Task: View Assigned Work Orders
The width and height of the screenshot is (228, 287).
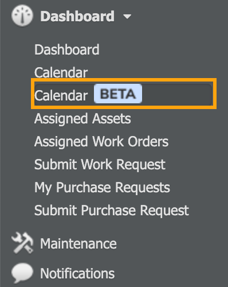Action: click(101, 142)
